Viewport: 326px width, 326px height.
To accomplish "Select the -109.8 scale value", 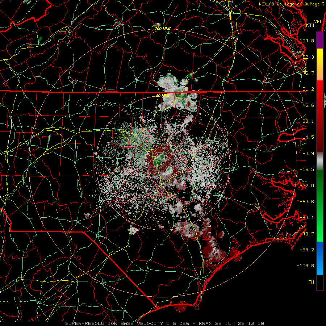I will 305,266.
